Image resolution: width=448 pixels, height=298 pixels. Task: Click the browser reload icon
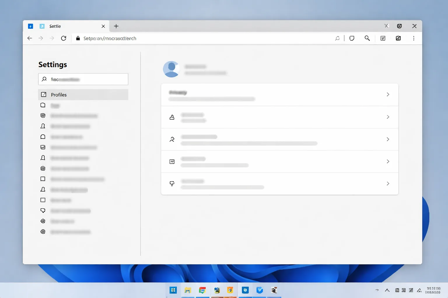(x=64, y=38)
